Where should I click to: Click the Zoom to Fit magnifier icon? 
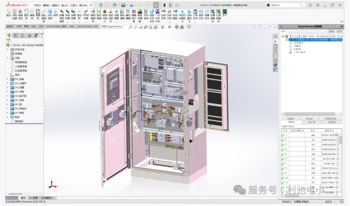[x=131, y=27]
